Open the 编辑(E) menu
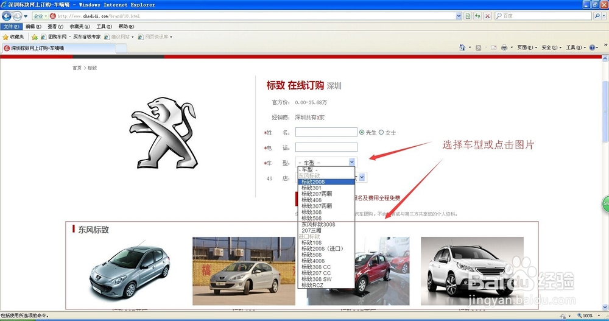The image size is (609, 321). pos(33,26)
